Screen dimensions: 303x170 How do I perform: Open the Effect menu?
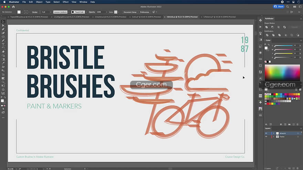[65, 2]
